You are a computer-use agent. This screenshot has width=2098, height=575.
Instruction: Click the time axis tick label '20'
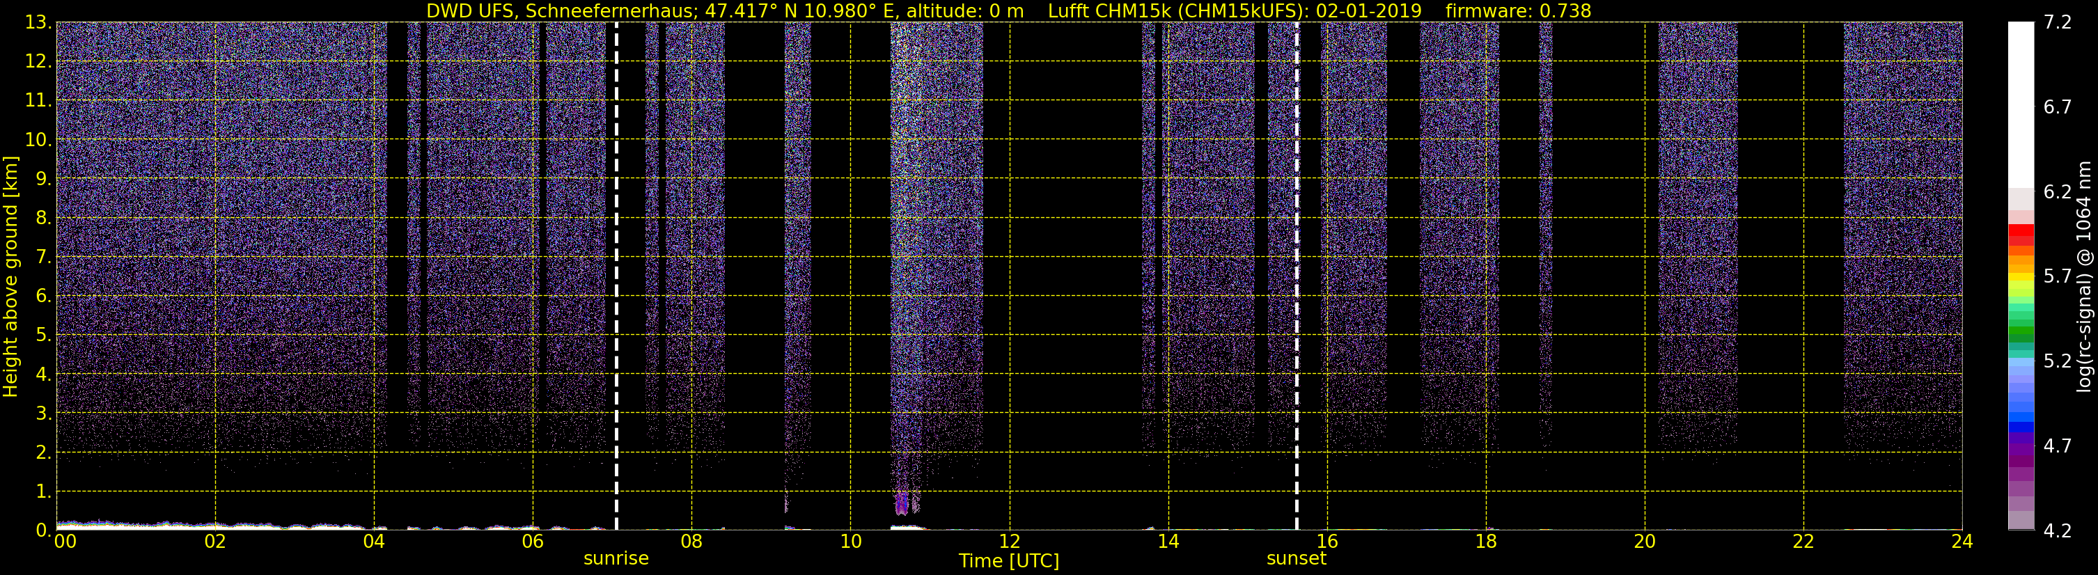click(1645, 542)
